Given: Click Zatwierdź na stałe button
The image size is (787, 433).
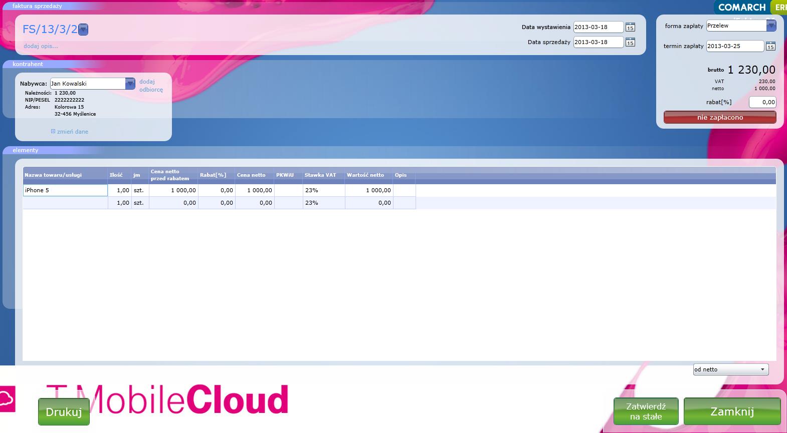Looking at the screenshot, I should pos(646,411).
